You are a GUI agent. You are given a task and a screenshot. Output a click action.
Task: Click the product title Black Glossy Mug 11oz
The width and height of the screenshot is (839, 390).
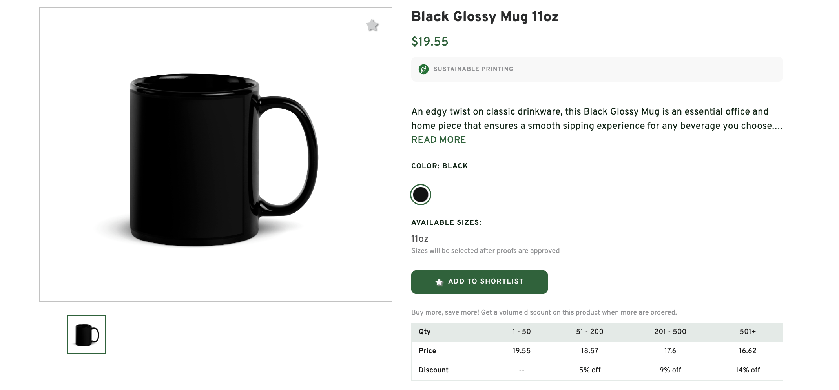click(x=485, y=17)
